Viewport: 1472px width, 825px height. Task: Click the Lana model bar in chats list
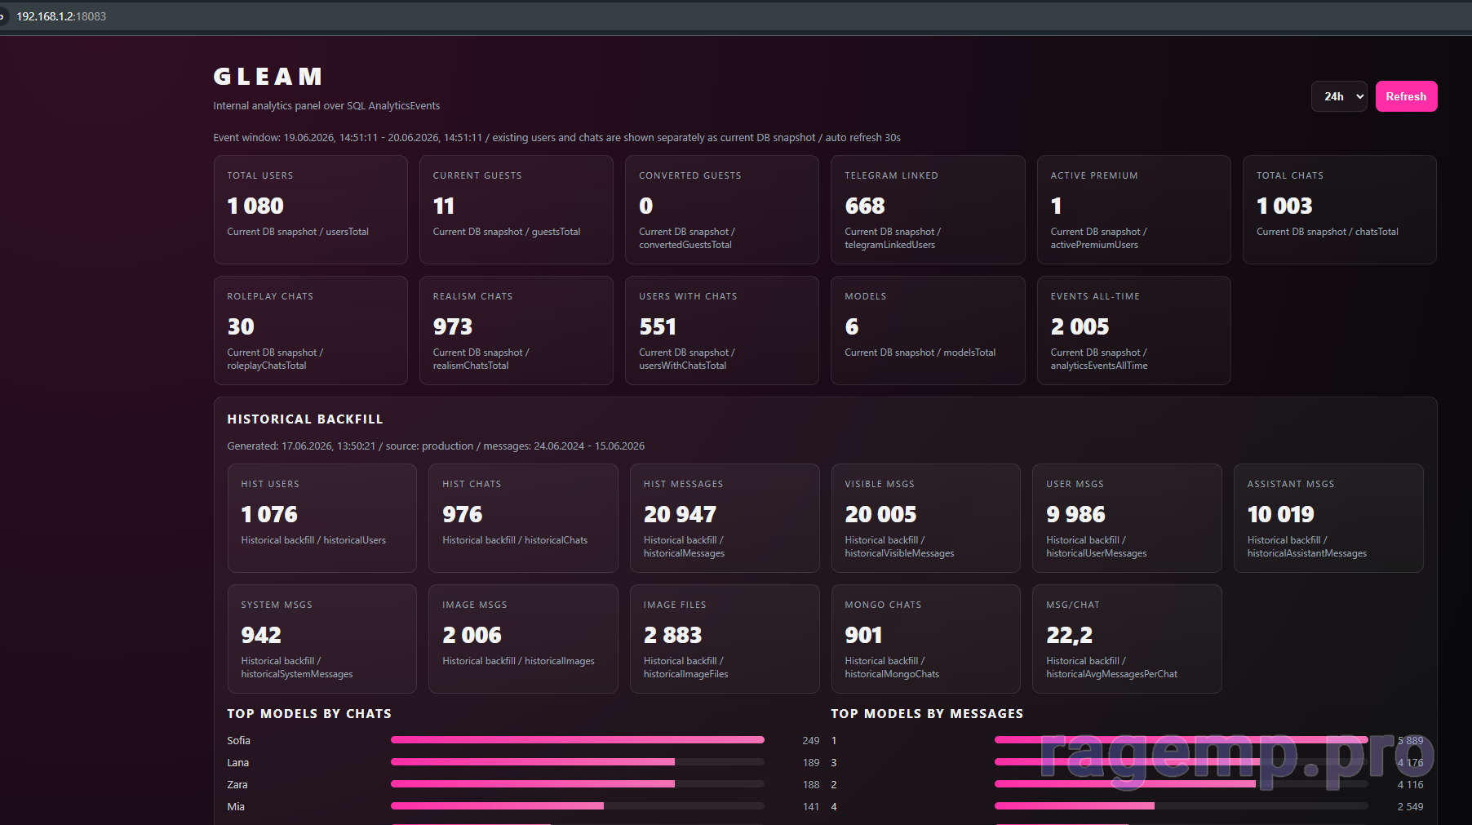click(578, 762)
